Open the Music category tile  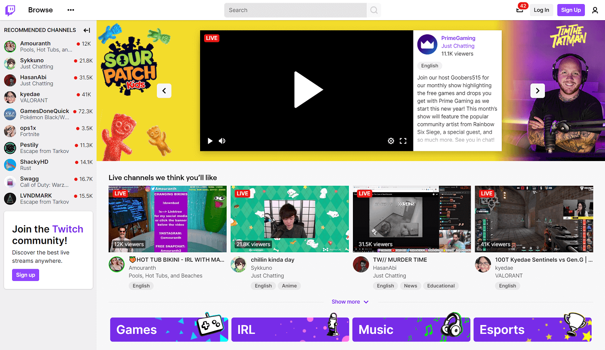[411, 329]
